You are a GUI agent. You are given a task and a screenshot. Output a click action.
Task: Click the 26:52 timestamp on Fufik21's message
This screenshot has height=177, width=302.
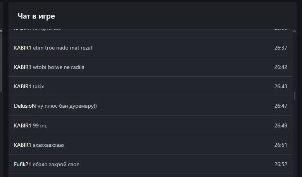pyautogui.click(x=281, y=164)
